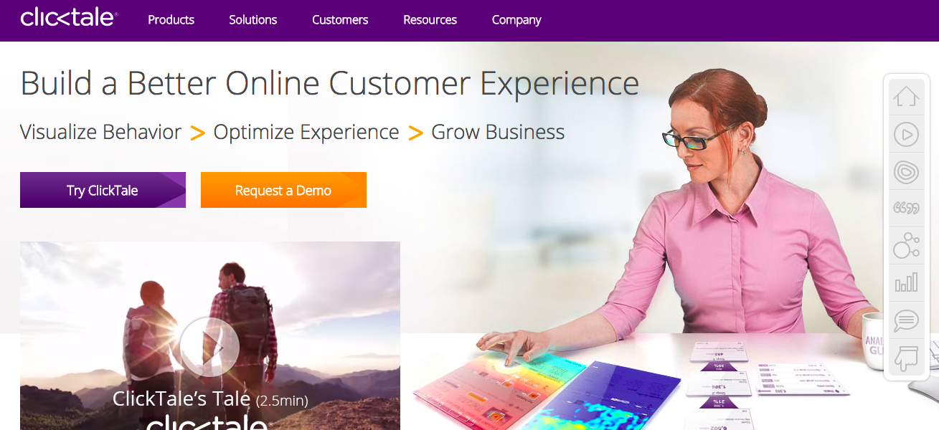
Task: Select the quotation marks icon in sidebar
Action: pos(906,209)
